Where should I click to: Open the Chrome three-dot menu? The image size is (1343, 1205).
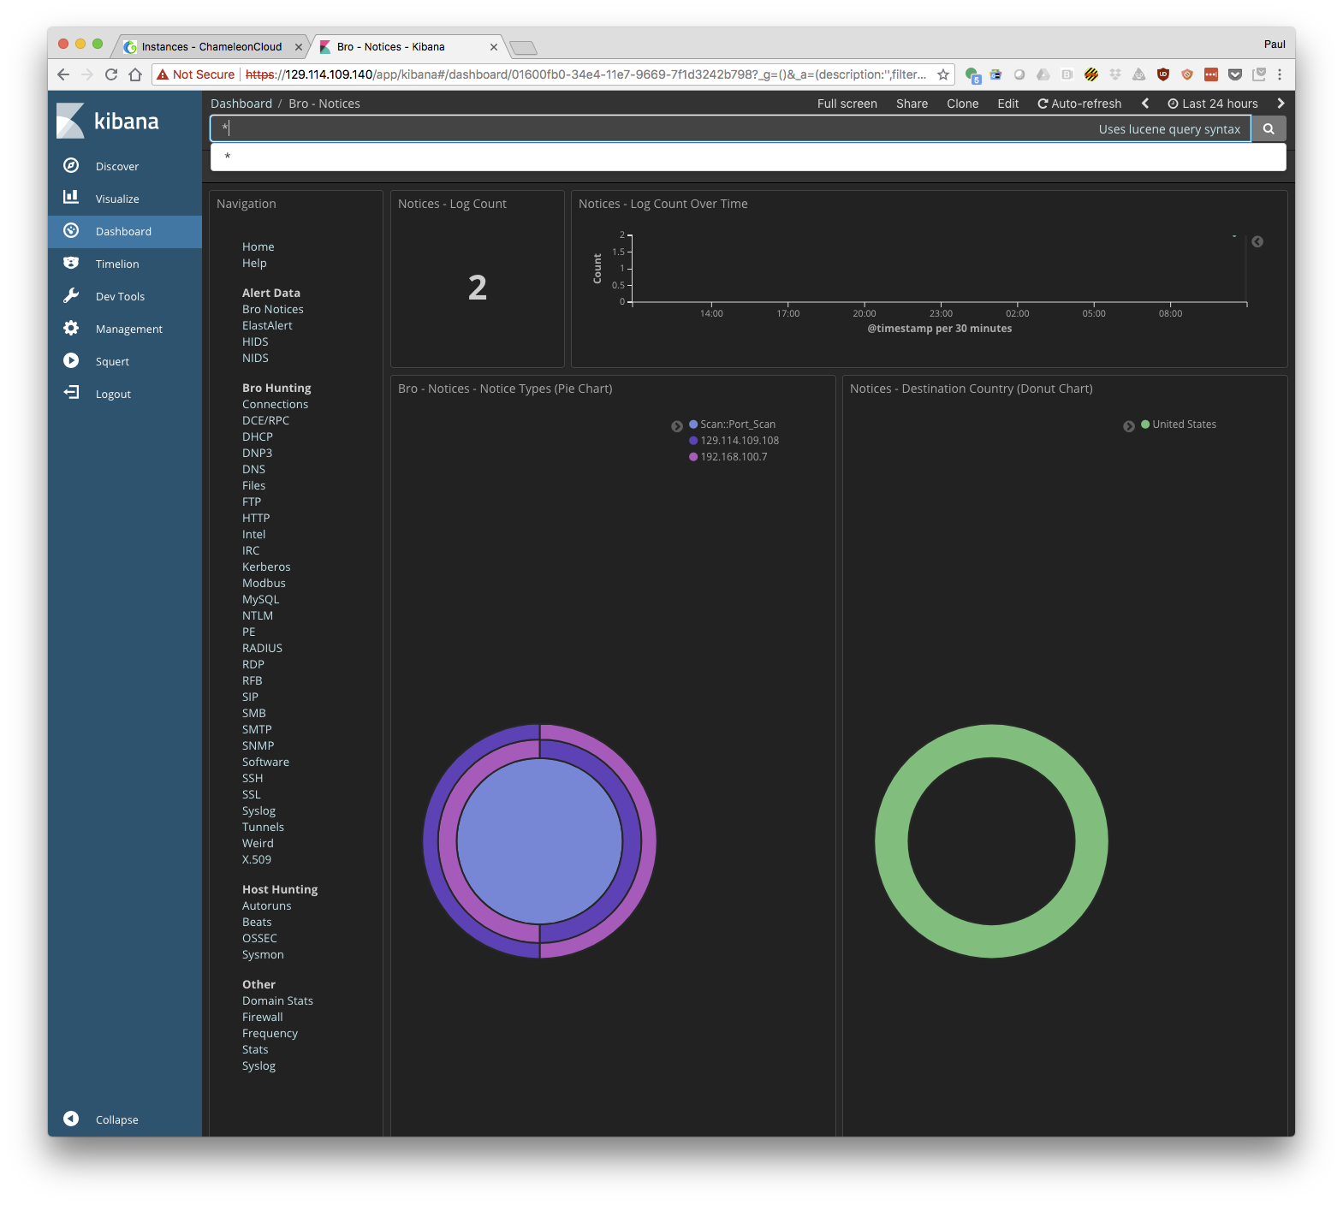point(1280,74)
